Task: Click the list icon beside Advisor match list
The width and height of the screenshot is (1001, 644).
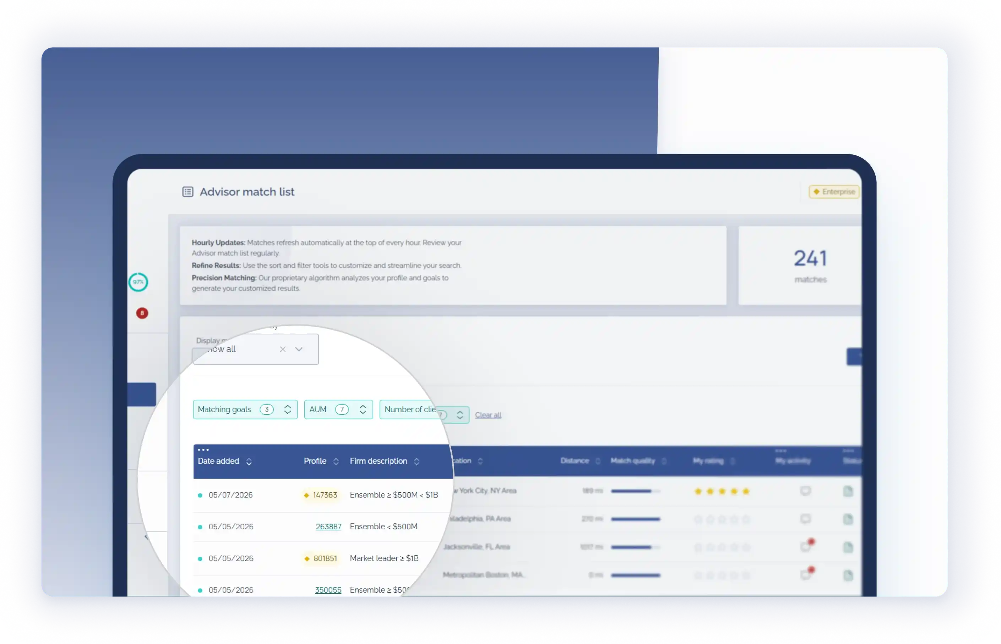Action: pos(187,192)
